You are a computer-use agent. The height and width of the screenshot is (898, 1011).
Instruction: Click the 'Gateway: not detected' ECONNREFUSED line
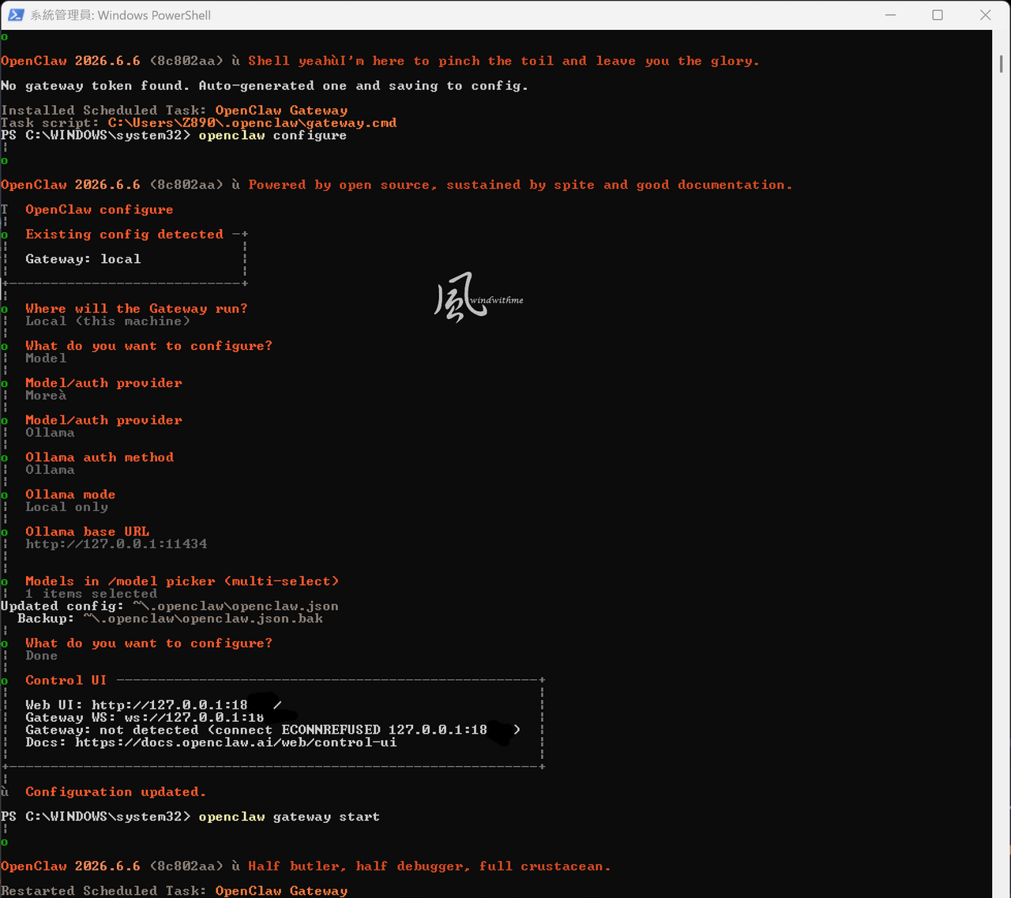272,730
